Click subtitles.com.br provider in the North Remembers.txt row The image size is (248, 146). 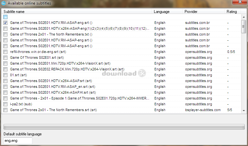[197, 35]
